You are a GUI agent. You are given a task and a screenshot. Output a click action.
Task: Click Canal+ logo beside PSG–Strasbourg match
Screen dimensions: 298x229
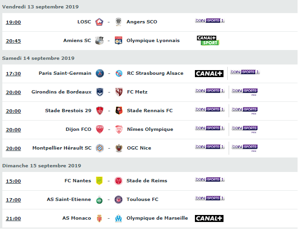point(209,73)
